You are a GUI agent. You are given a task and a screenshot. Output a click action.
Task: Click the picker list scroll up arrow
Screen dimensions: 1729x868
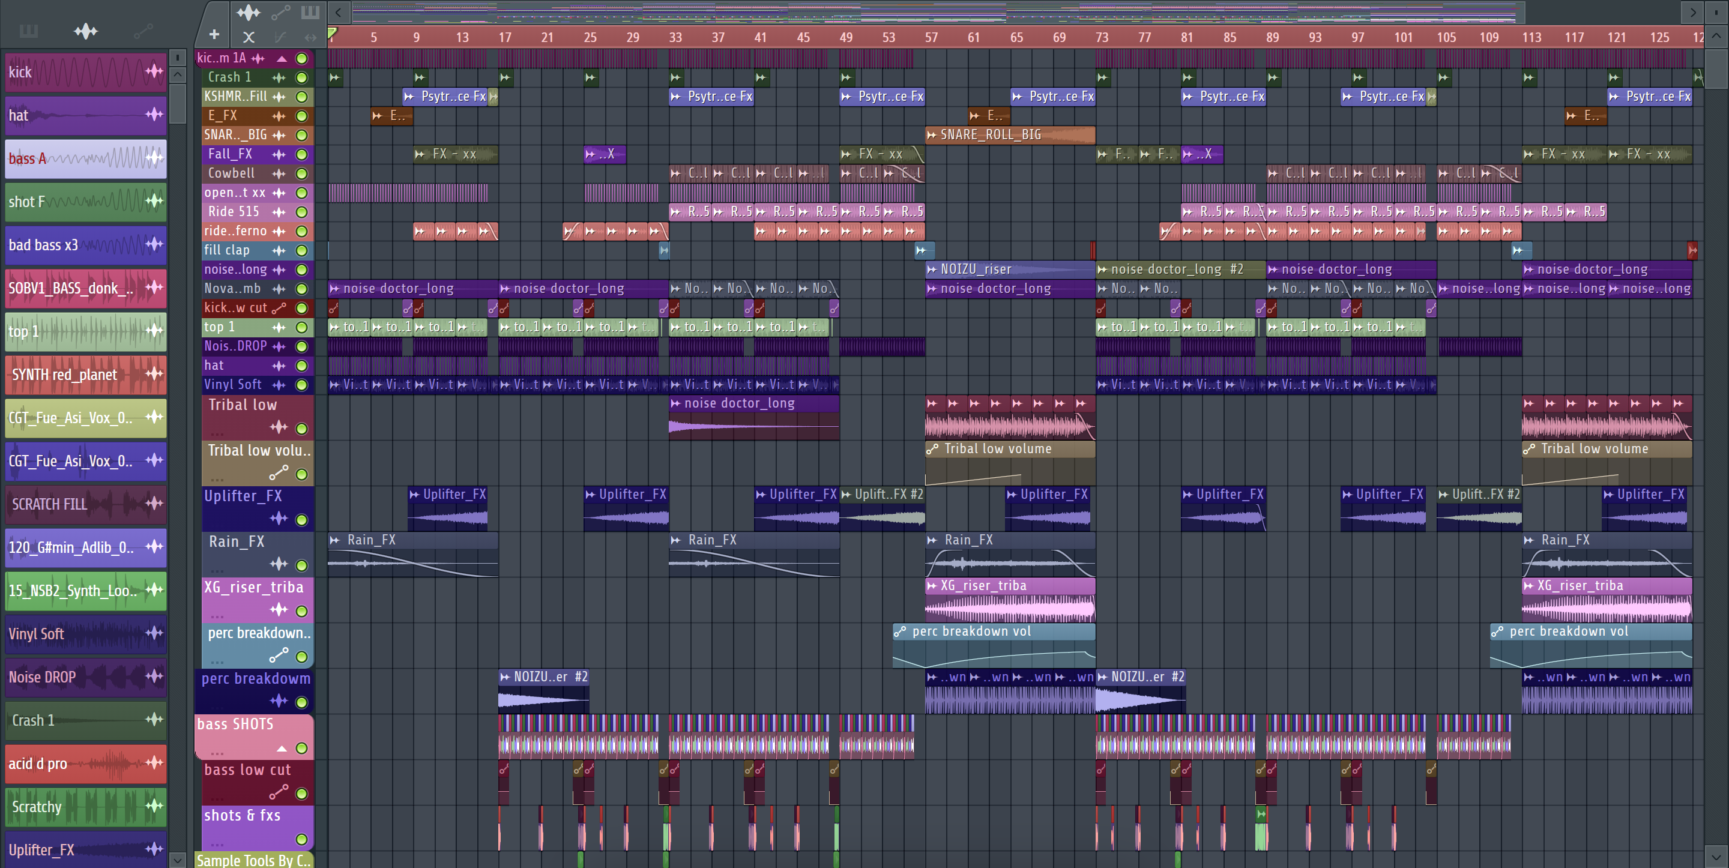(x=177, y=73)
